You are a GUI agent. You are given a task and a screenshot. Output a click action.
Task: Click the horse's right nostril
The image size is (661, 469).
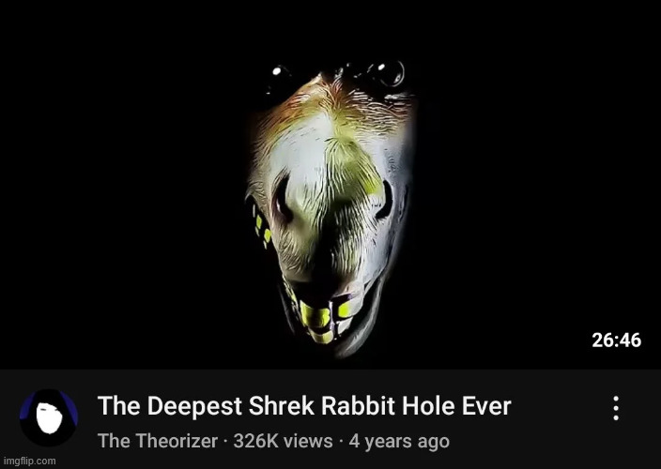pyautogui.click(x=384, y=201)
